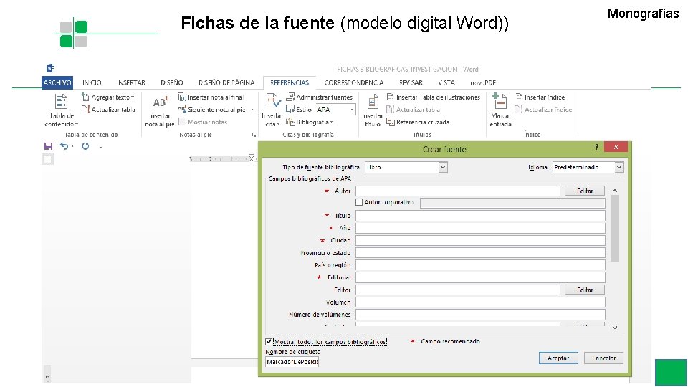Click the Word application icon
The image size is (688, 387).
coord(50,68)
